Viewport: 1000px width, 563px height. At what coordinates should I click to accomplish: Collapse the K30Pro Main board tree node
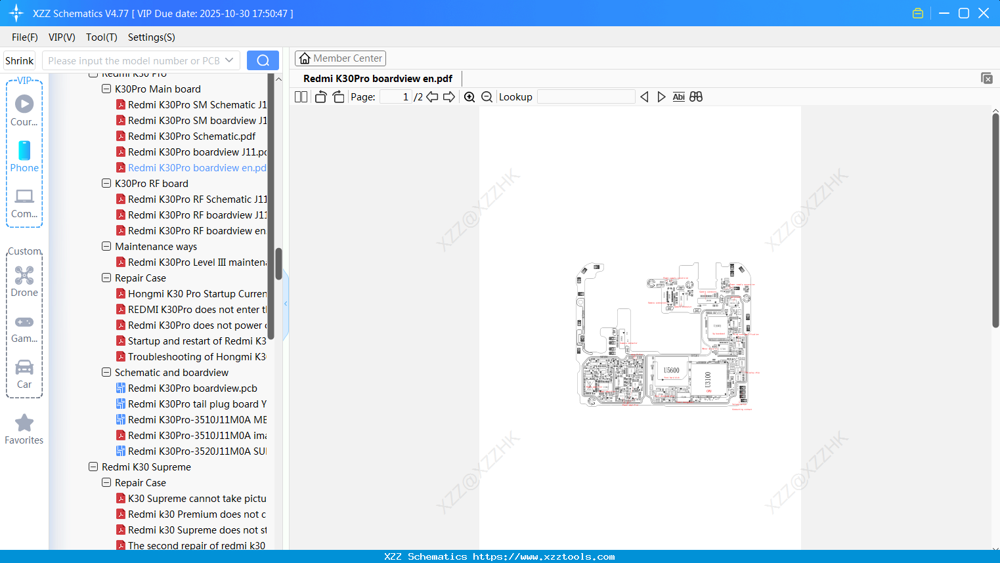click(106, 89)
